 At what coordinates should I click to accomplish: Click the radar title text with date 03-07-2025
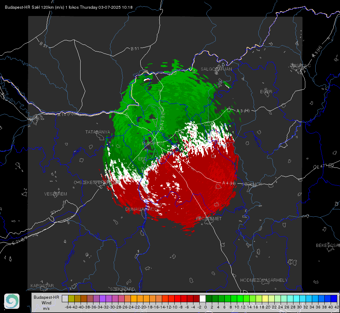[69, 7]
